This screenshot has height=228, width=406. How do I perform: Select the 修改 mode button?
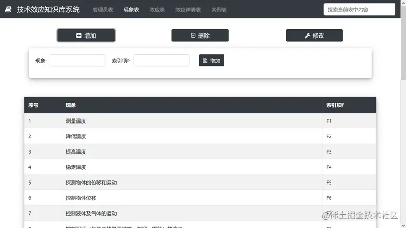pos(314,35)
